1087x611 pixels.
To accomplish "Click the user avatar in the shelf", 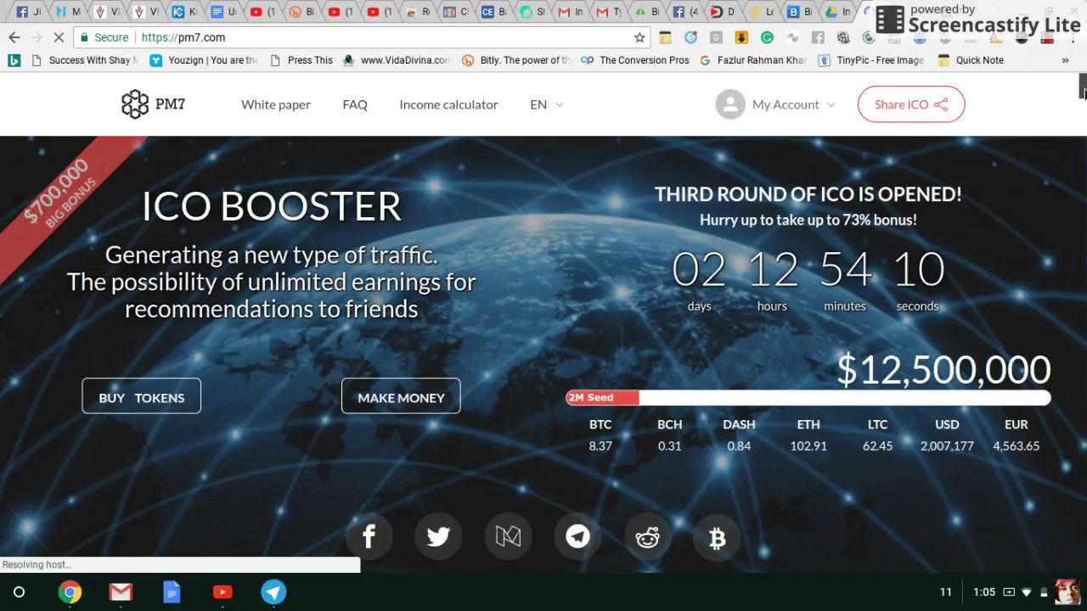I will click(1067, 592).
